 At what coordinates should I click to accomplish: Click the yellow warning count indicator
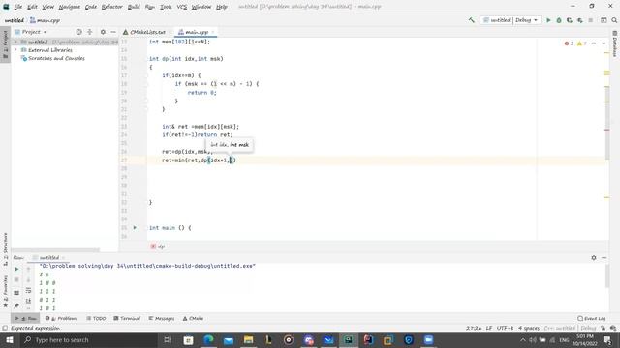pyautogui.click(x=581, y=43)
